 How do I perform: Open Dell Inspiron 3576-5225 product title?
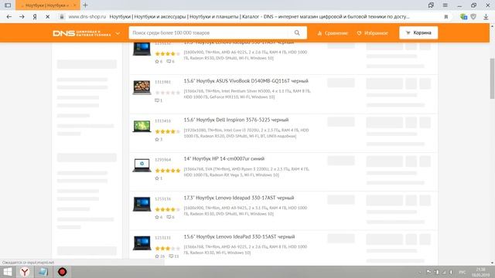236,120
